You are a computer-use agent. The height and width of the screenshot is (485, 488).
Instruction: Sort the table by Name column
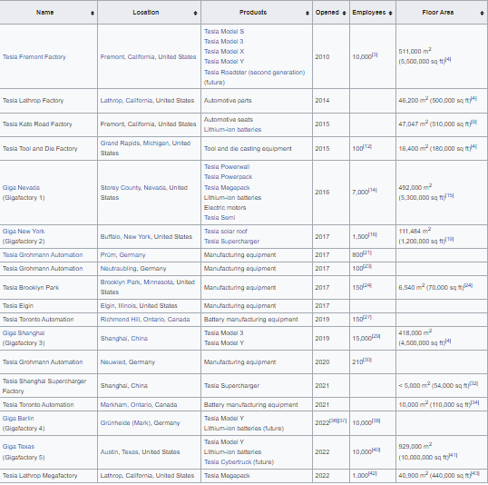93,13
